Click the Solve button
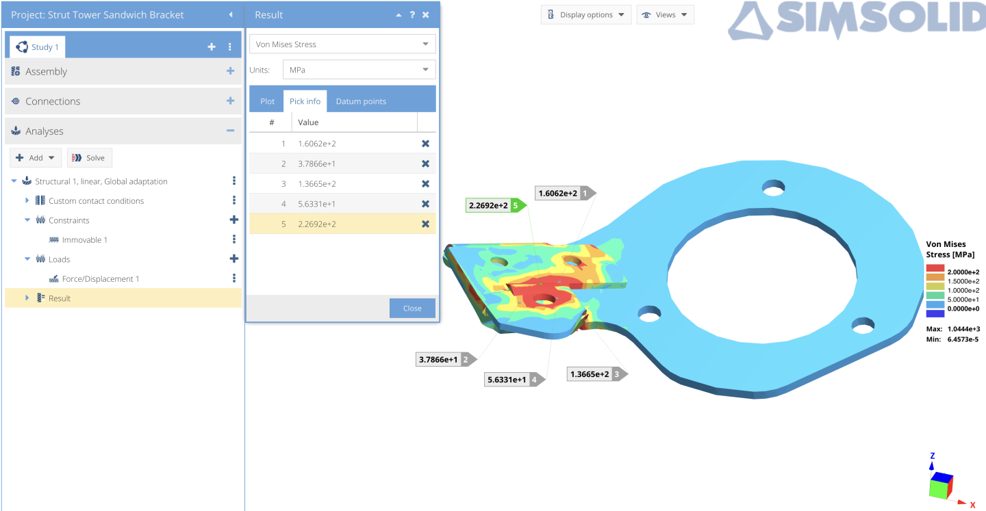 (89, 158)
